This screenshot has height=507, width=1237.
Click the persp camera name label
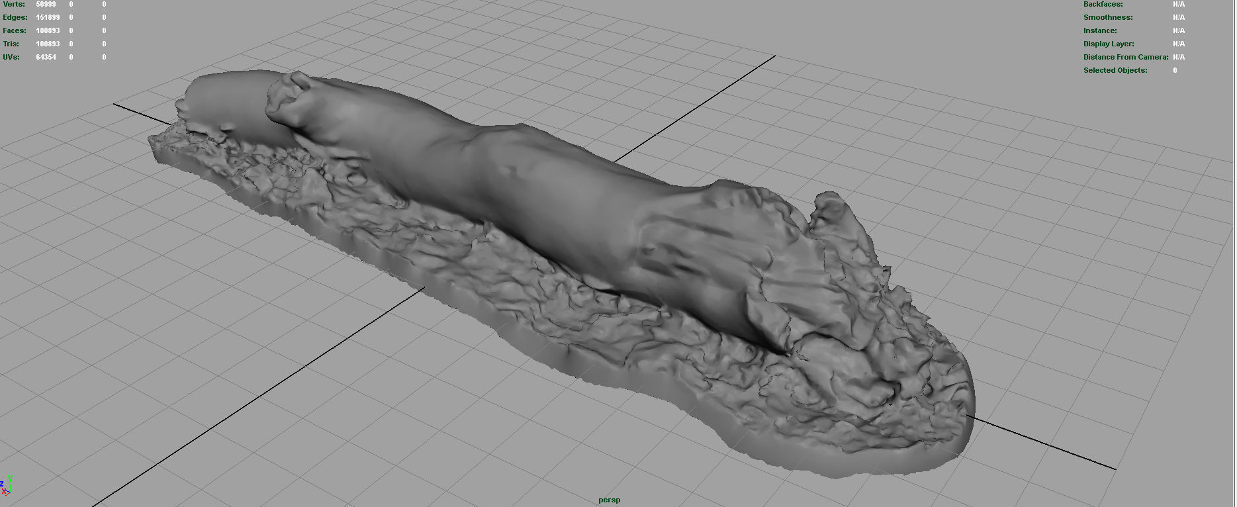[x=610, y=500]
